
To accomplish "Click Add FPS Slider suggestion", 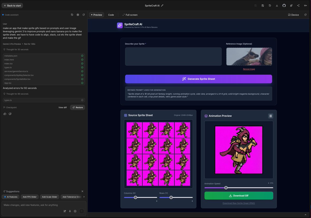I will [x=30, y=197].
